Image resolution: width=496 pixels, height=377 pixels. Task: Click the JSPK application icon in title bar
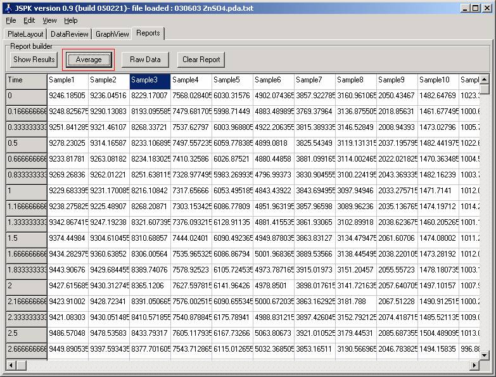click(x=9, y=8)
